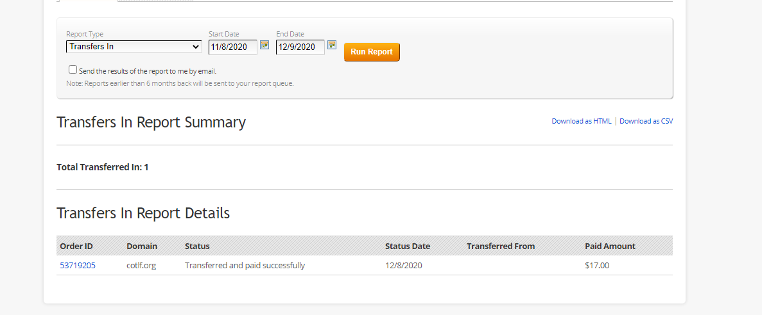
Task: Select the cotlf.org domain cell
Action: point(142,266)
